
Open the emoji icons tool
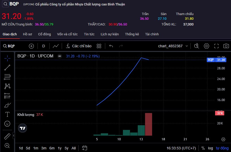coord(7,124)
